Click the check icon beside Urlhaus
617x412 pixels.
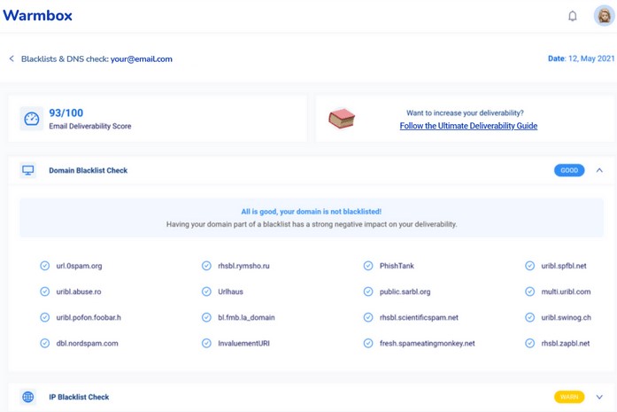coord(206,292)
